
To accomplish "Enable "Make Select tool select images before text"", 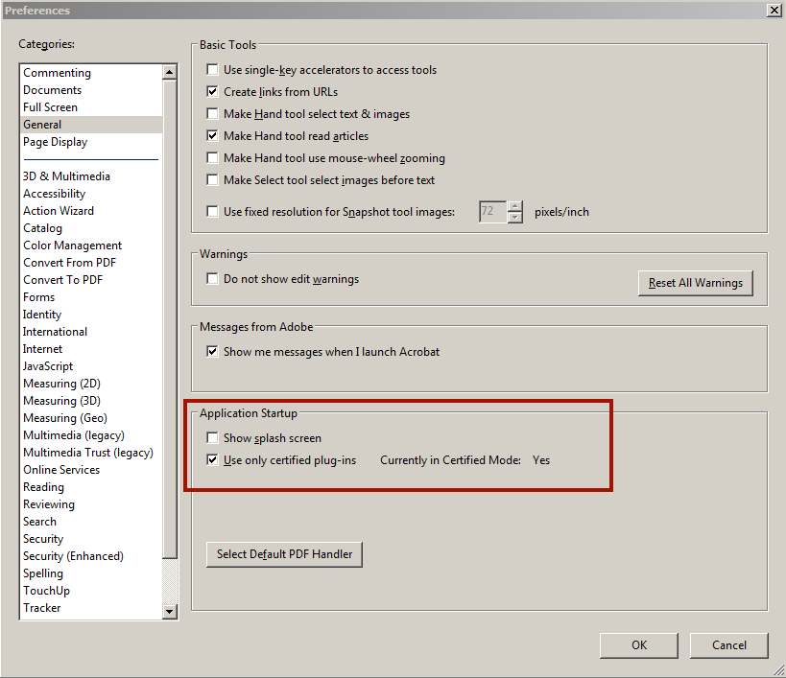I will click(212, 180).
